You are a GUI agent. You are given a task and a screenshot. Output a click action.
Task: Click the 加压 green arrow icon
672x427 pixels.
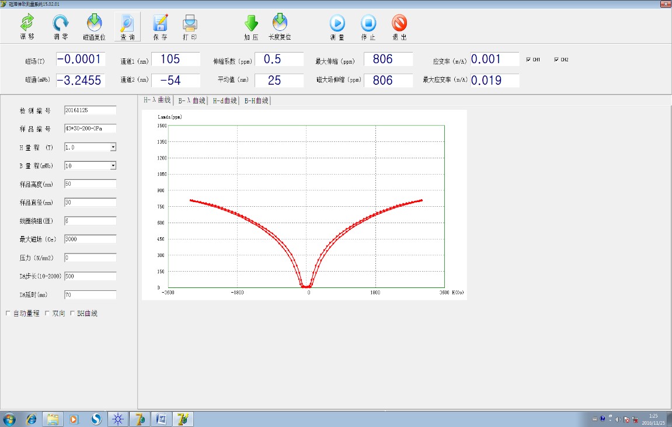click(x=251, y=24)
